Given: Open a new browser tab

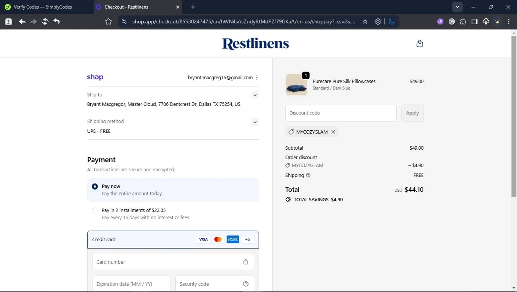Looking at the screenshot, I should click(193, 7).
